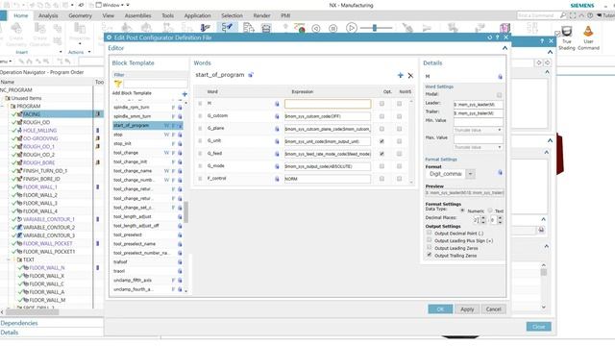Select Text data type radio button
This screenshot has height=346, width=615.
click(490, 210)
